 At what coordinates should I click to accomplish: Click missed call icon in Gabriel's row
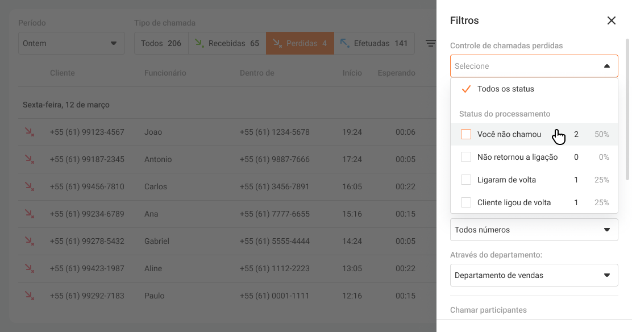[x=29, y=241]
